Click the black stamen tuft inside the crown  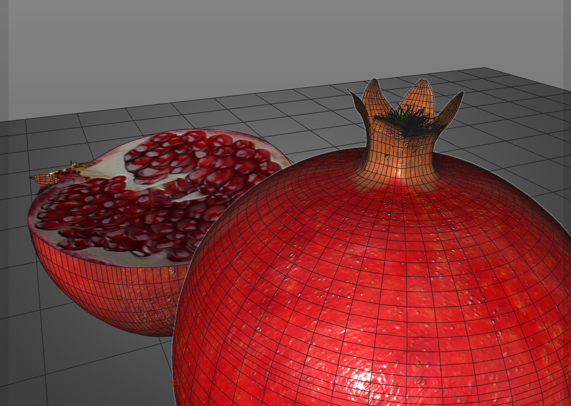(x=411, y=121)
